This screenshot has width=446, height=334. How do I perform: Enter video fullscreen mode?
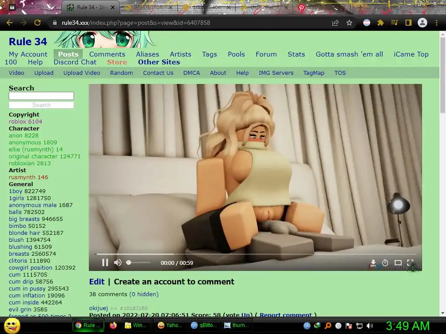click(x=410, y=263)
